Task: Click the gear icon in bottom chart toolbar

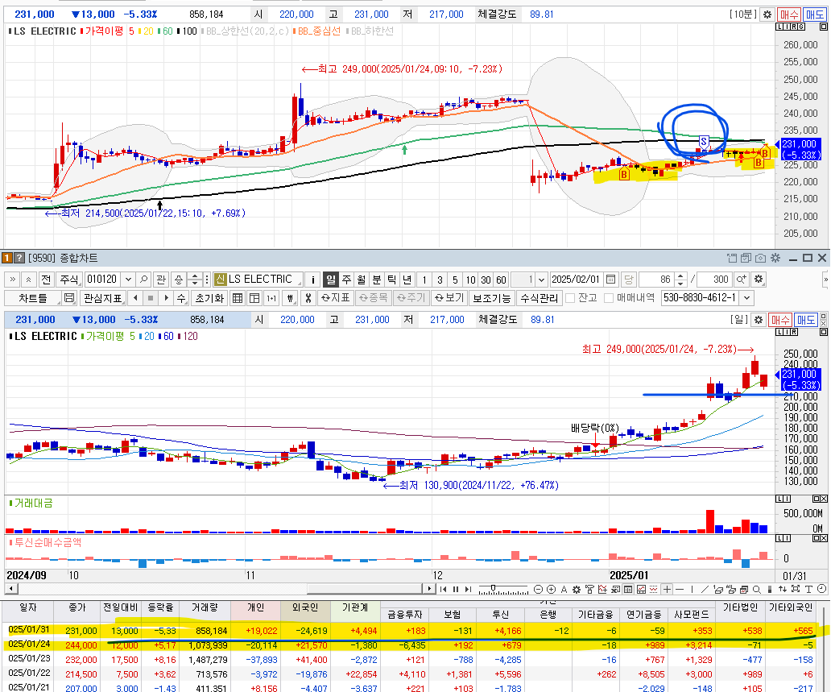Action: (577, 589)
